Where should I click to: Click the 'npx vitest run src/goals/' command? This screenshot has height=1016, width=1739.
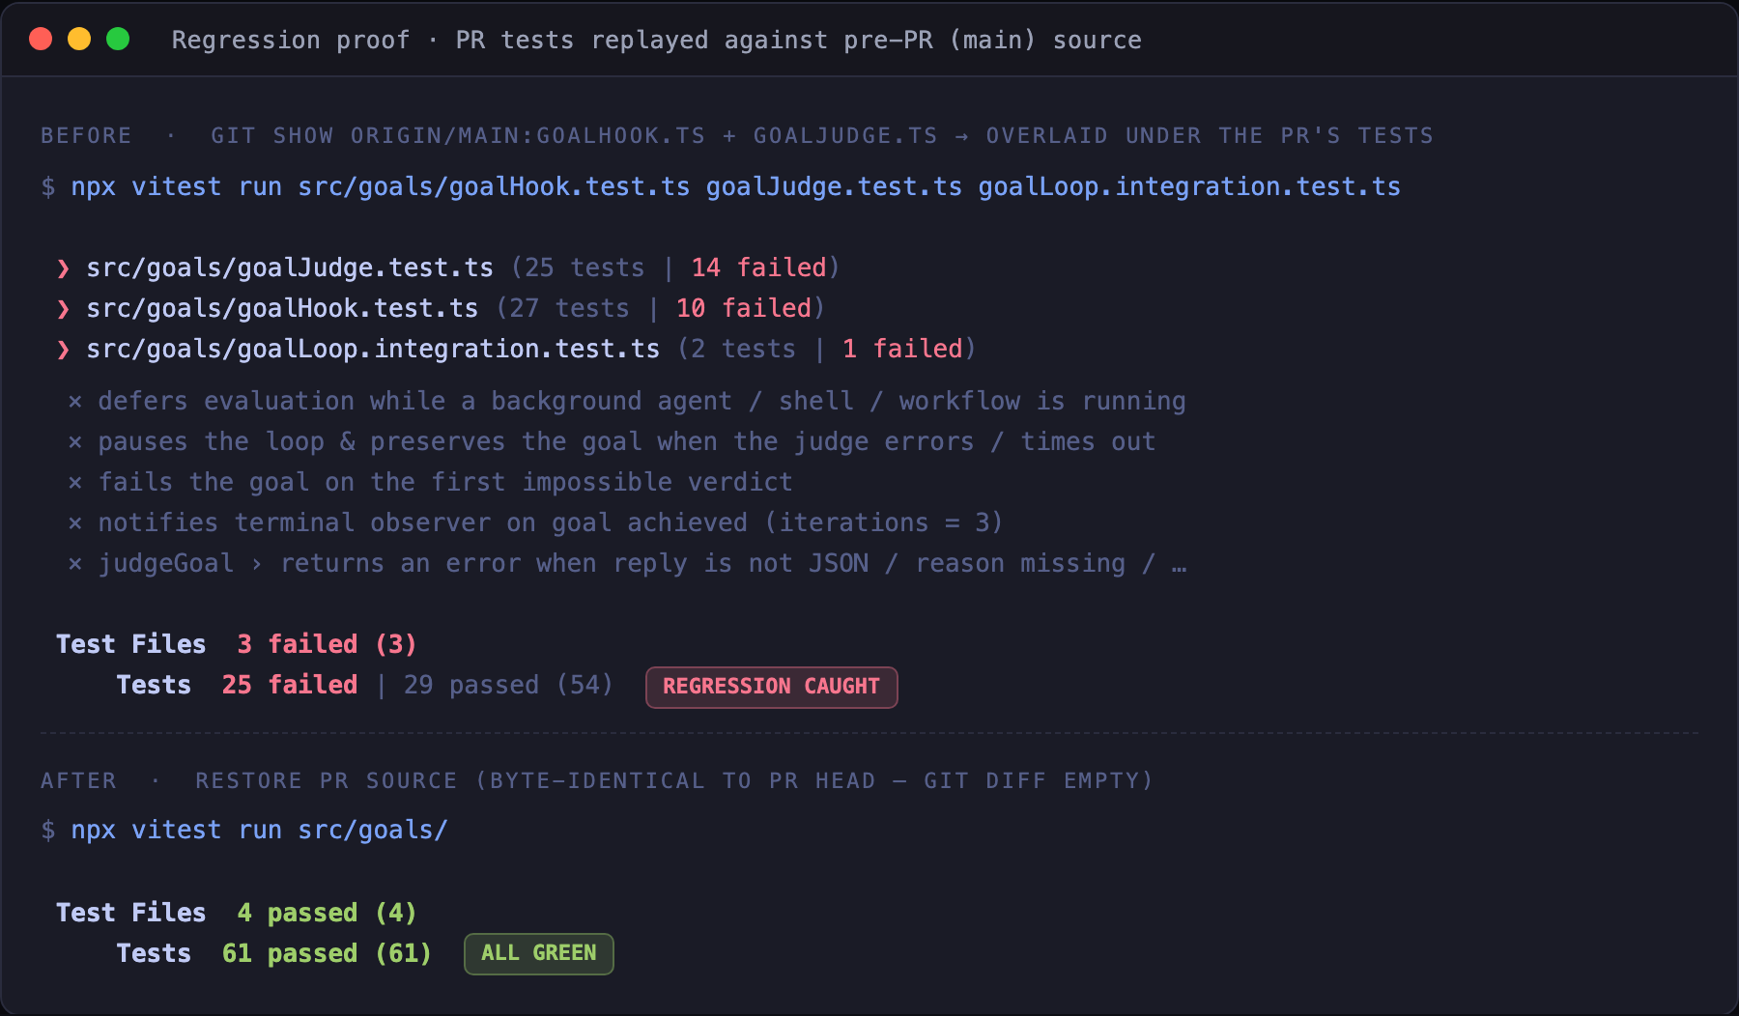[x=259, y=830]
